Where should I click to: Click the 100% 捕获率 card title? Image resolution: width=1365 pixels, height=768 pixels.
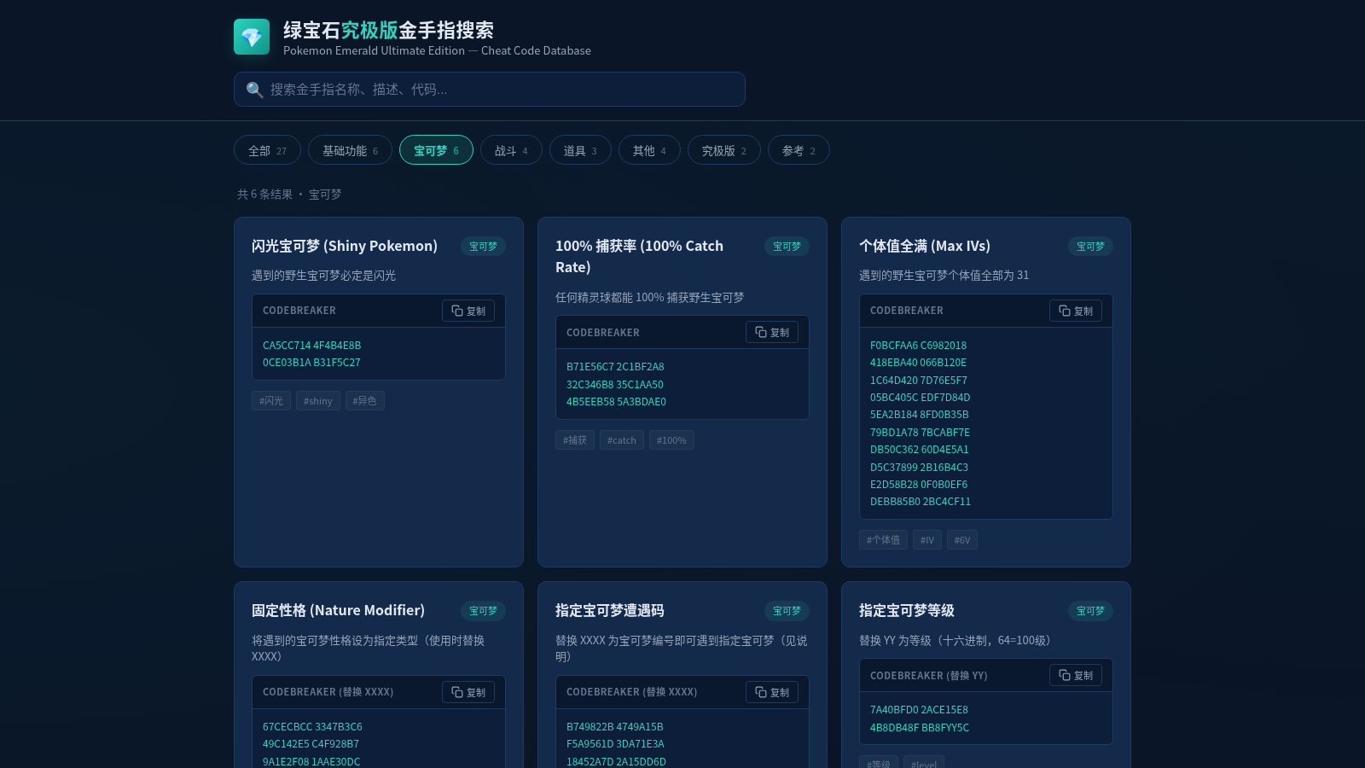point(639,256)
